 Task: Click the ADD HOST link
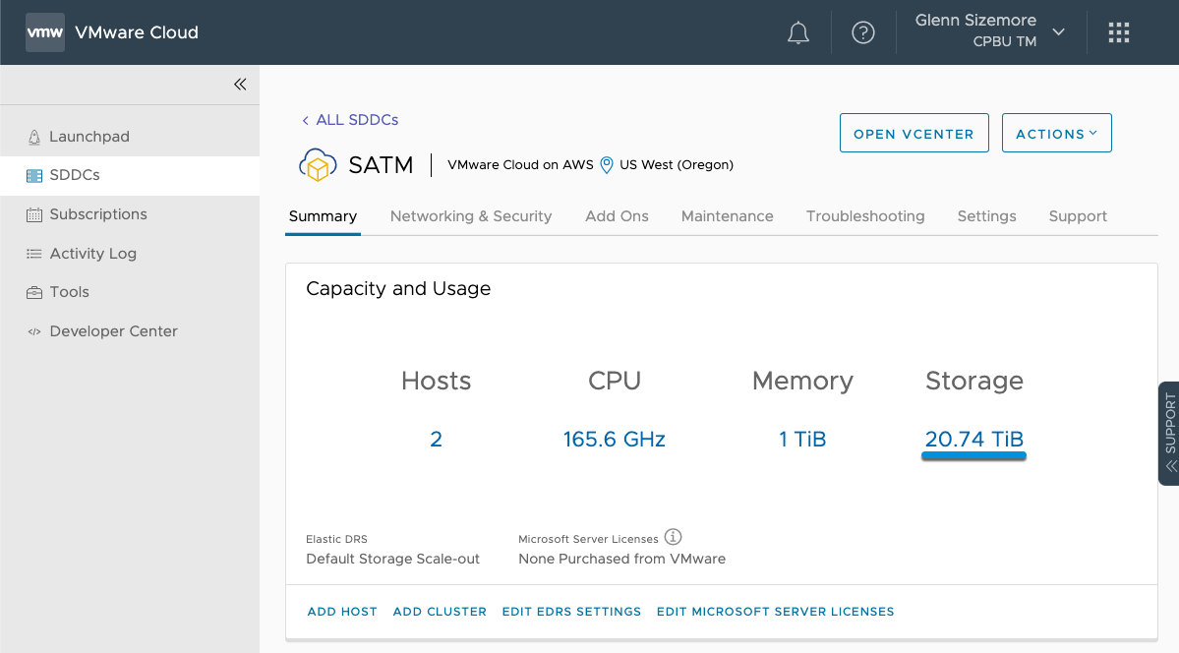(x=342, y=612)
